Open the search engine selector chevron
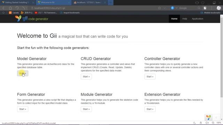 176,8
